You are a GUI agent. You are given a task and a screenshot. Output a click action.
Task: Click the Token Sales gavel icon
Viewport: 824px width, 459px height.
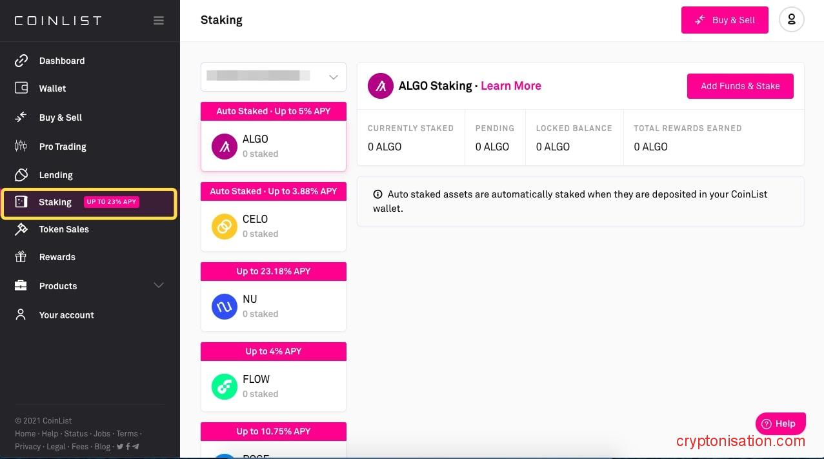[x=21, y=229]
